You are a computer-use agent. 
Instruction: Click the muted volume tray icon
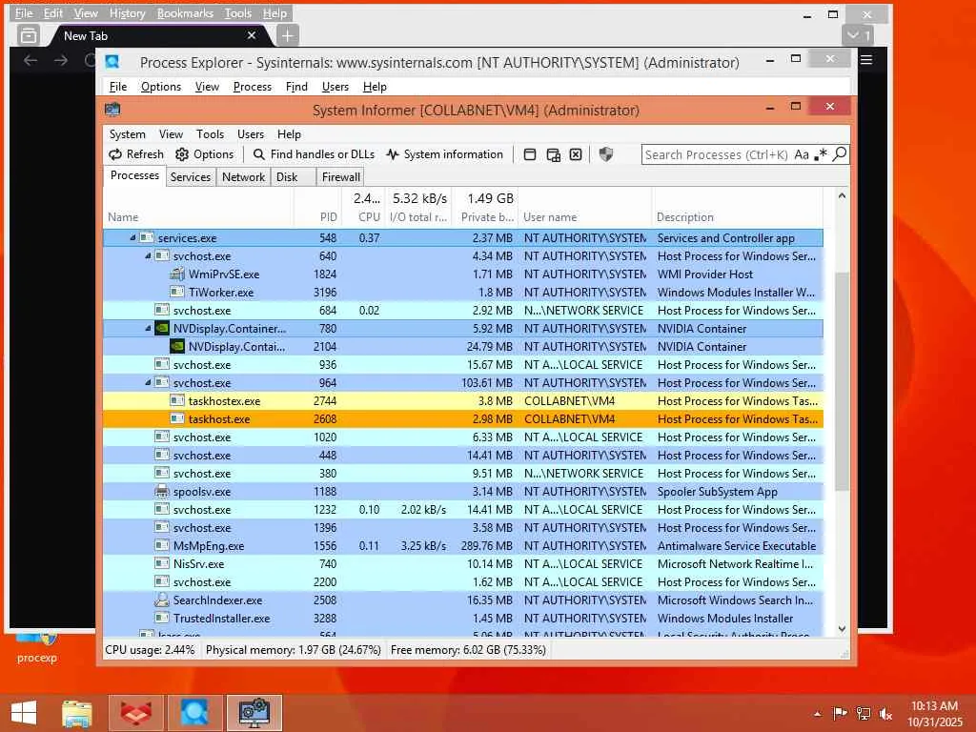coord(885,714)
